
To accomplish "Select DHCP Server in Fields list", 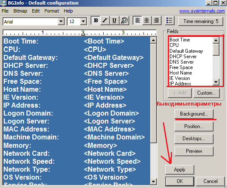I will click(183, 57).
